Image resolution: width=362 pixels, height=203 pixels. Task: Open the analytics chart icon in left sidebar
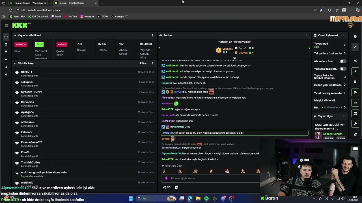(6, 44)
